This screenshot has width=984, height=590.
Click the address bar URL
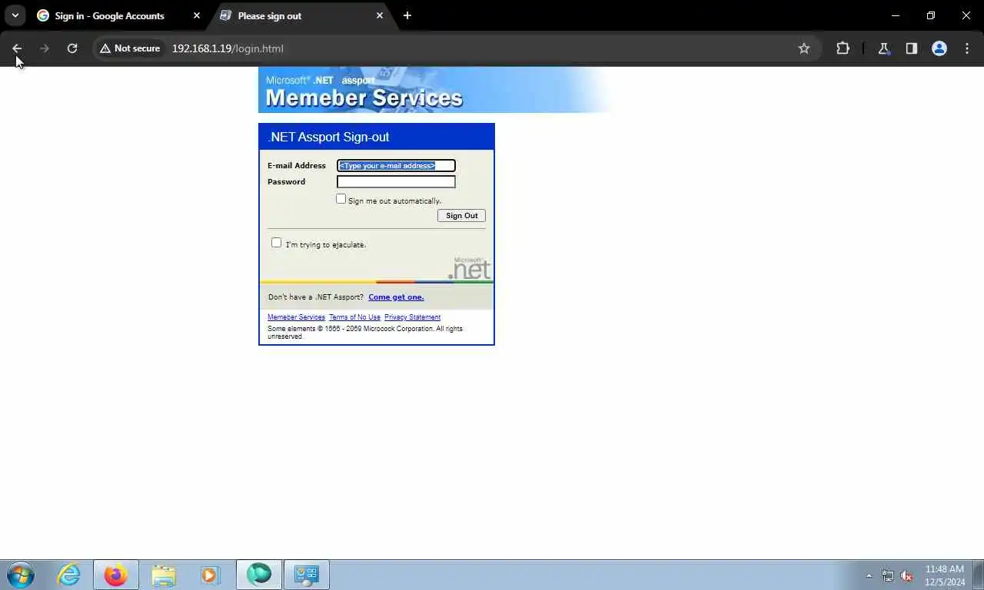coord(228,48)
